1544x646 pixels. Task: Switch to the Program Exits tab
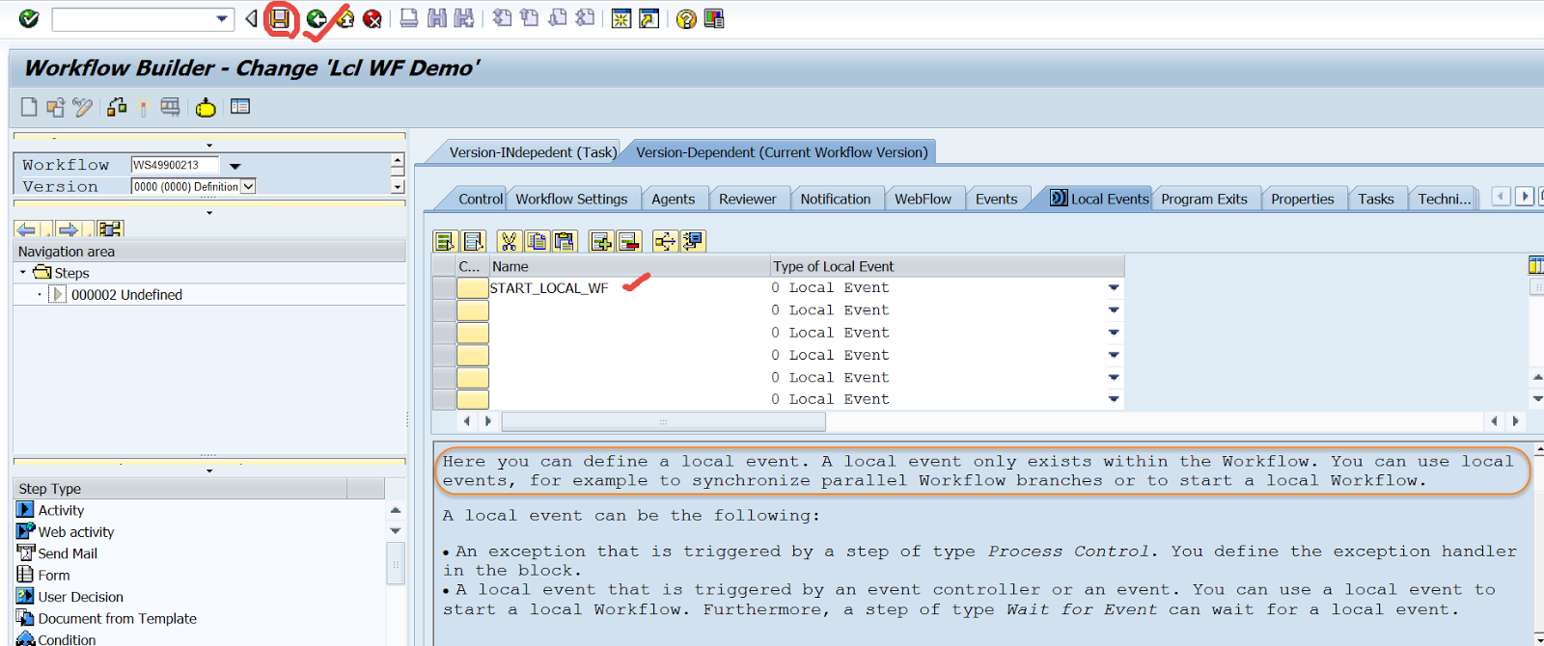tap(1203, 199)
